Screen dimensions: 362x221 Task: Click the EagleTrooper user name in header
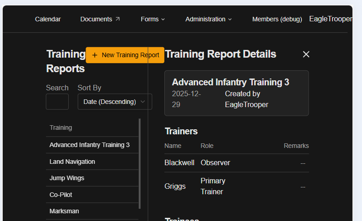point(330,19)
